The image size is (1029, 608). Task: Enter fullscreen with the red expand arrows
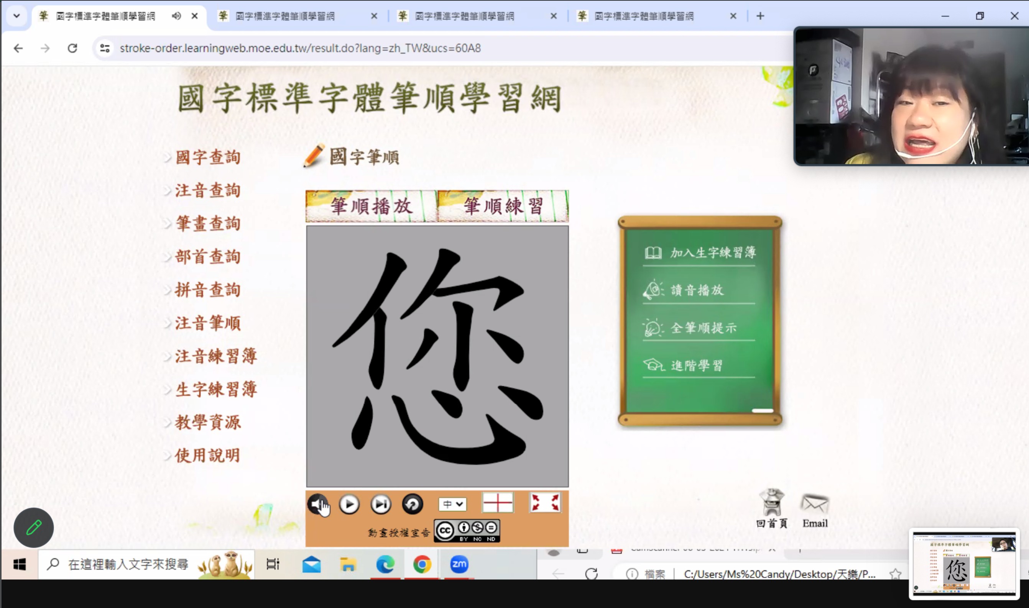tap(545, 503)
